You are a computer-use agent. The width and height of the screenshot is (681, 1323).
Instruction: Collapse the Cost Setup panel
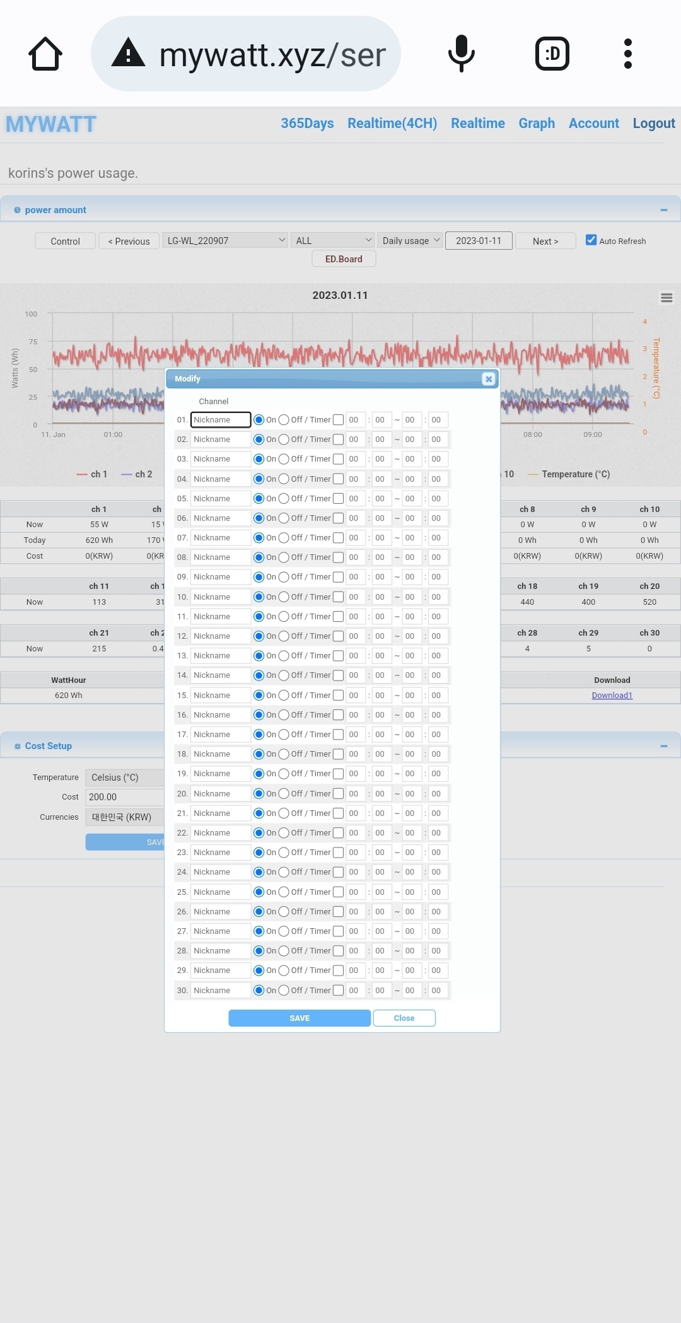[663, 746]
